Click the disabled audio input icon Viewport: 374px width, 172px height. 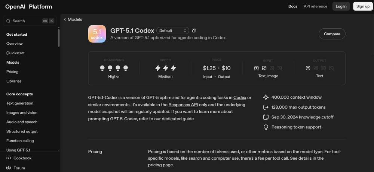[272, 68]
